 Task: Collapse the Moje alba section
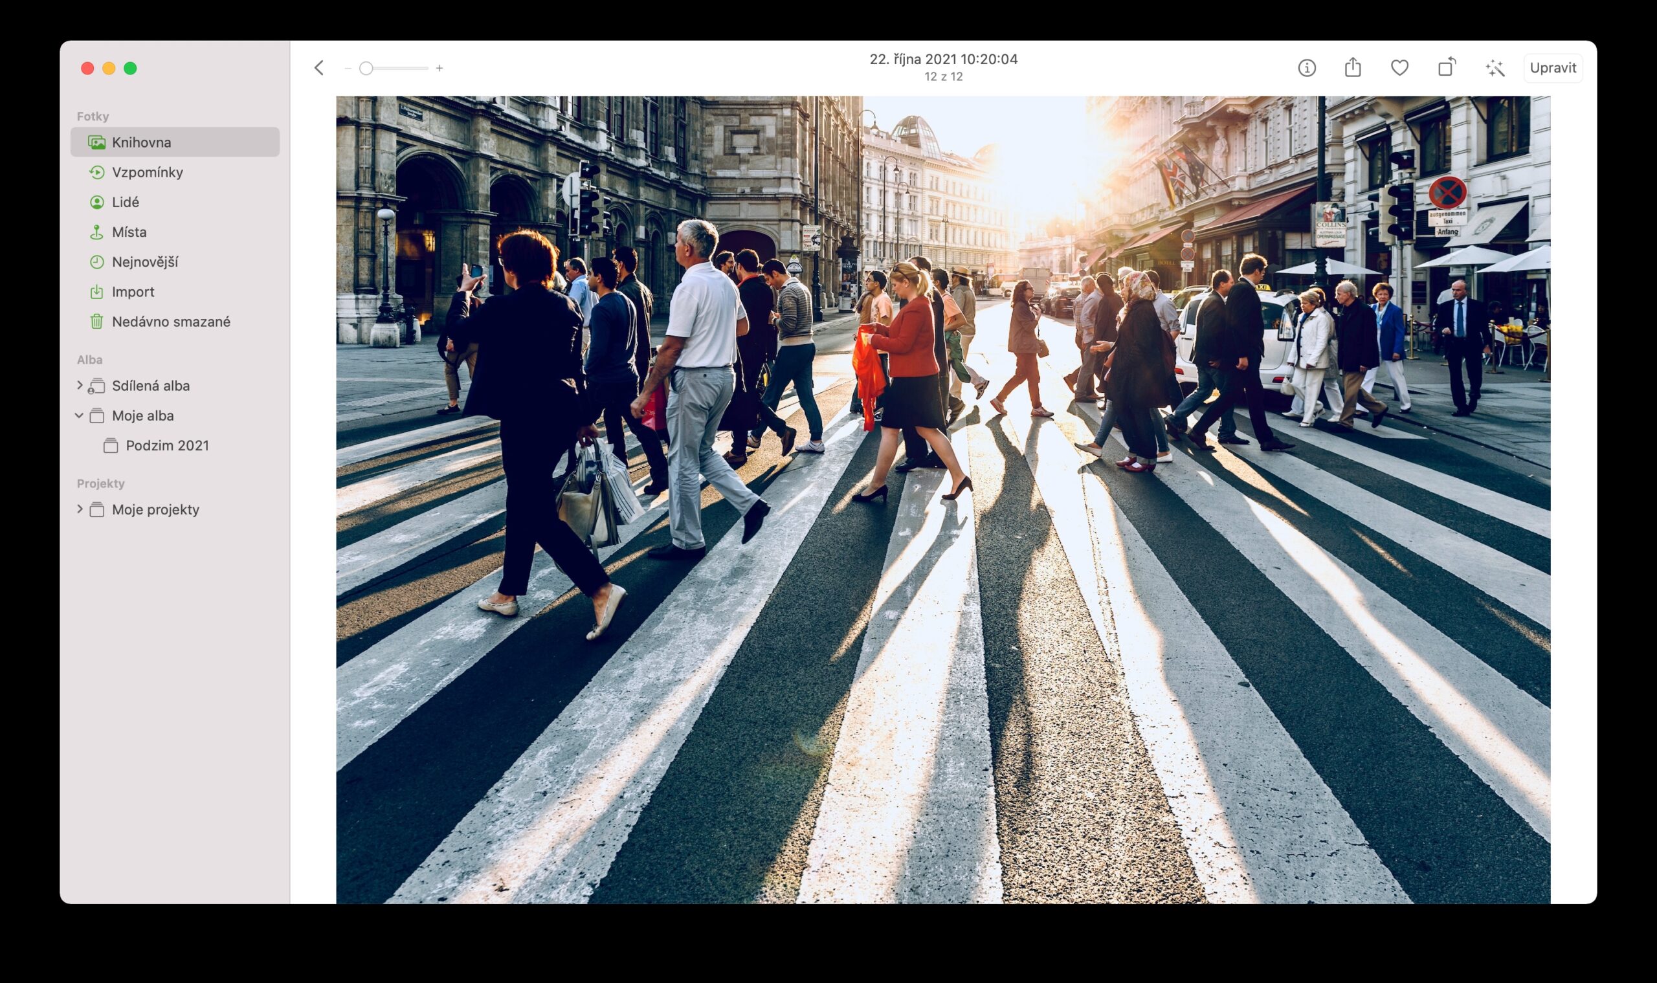point(79,415)
